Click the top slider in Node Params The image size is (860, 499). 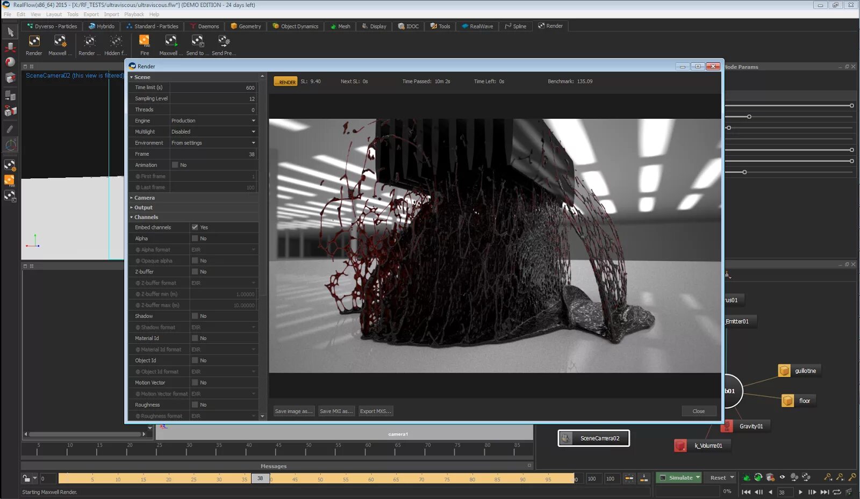click(x=851, y=105)
